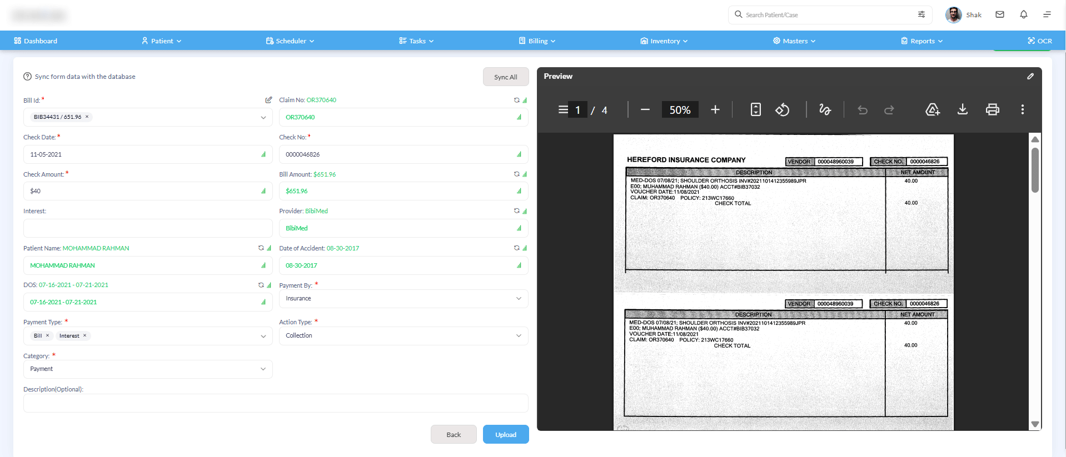Zoom in the PDF preview
The width and height of the screenshot is (1066, 457).
point(715,110)
